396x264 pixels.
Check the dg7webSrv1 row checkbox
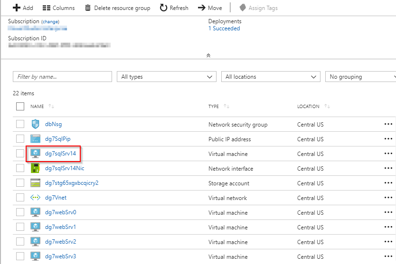pos(20,227)
